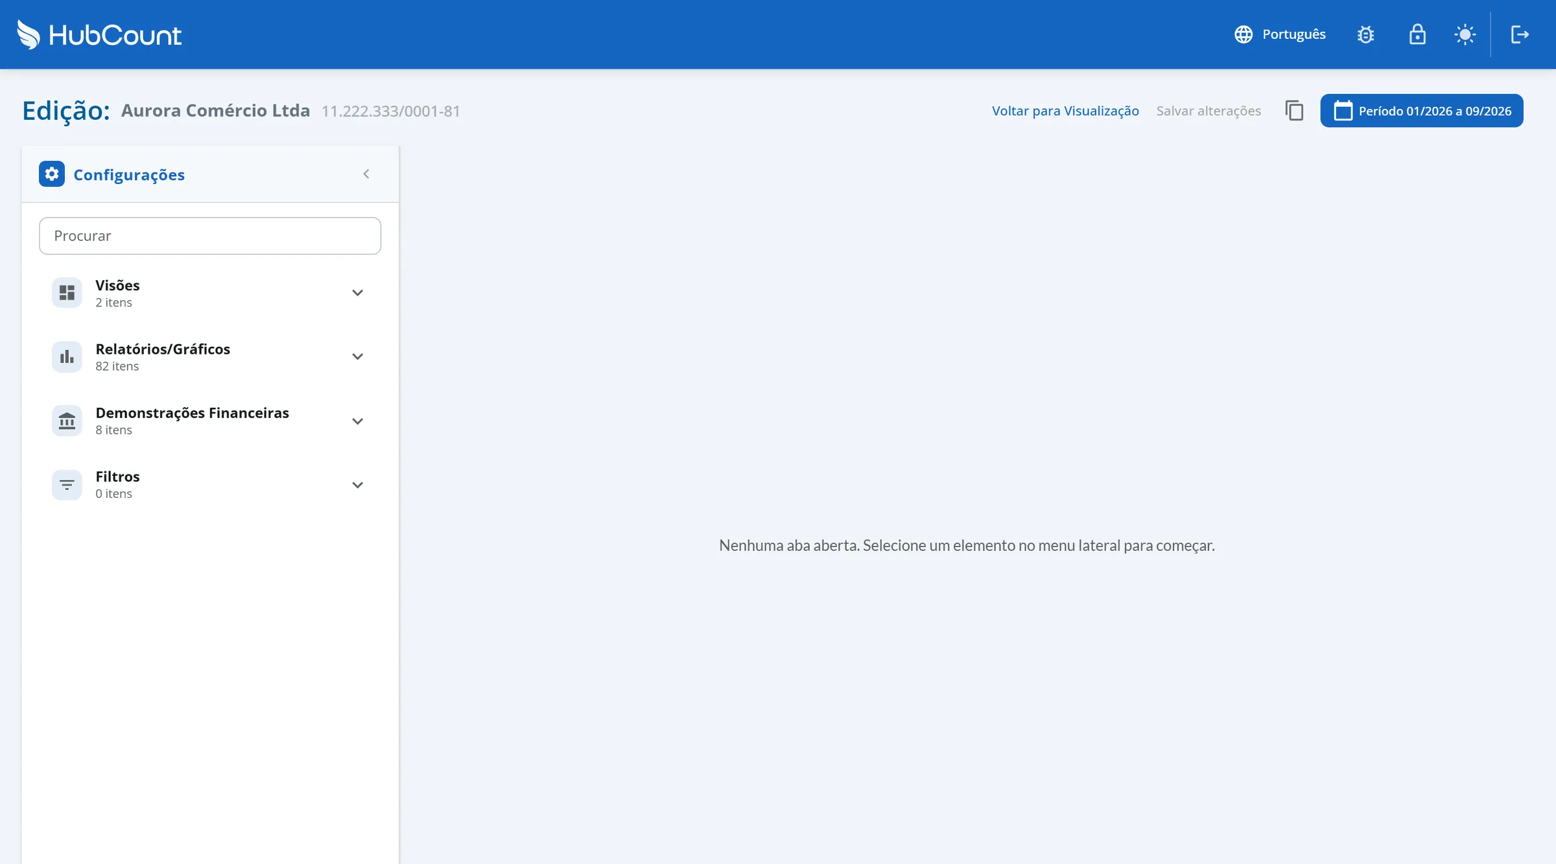This screenshot has width=1556, height=864.
Task: Expand the Filtros chevron
Action: (x=357, y=485)
